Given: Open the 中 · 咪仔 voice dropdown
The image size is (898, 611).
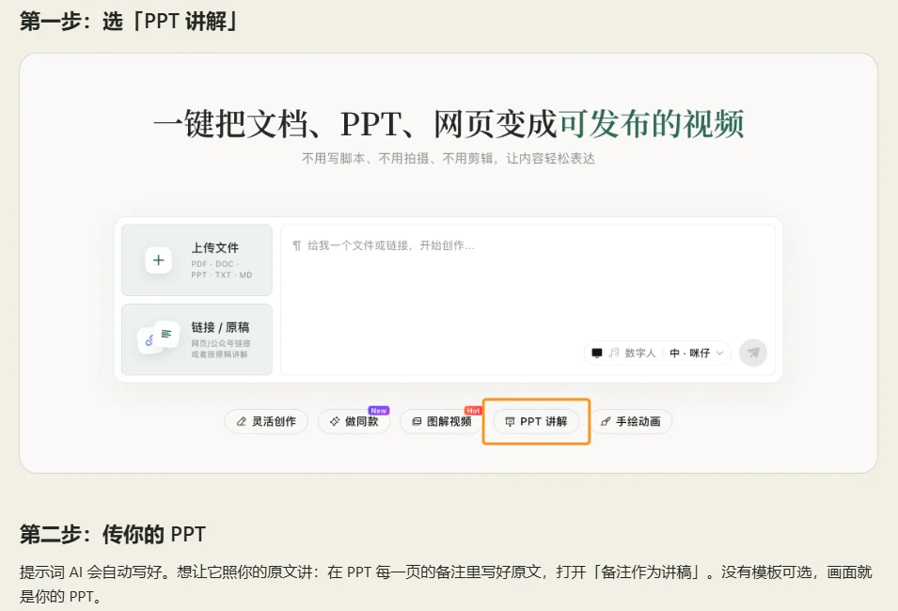Looking at the screenshot, I should click(x=697, y=352).
